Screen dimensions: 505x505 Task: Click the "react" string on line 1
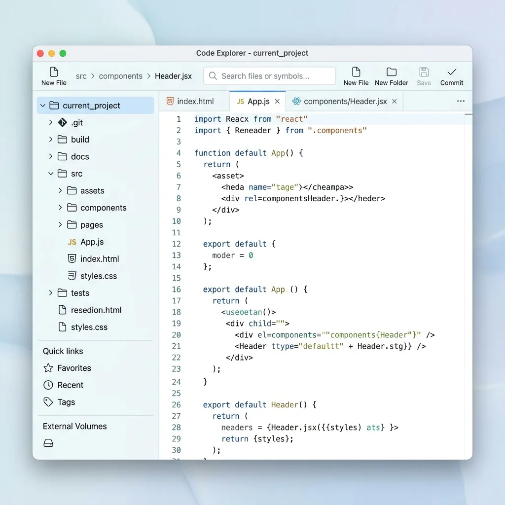292,119
